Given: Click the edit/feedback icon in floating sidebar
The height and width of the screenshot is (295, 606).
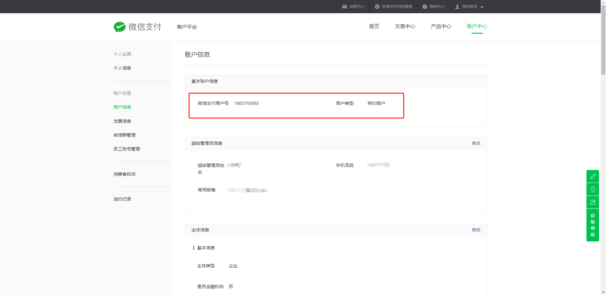Looking at the screenshot, I should (593, 202).
